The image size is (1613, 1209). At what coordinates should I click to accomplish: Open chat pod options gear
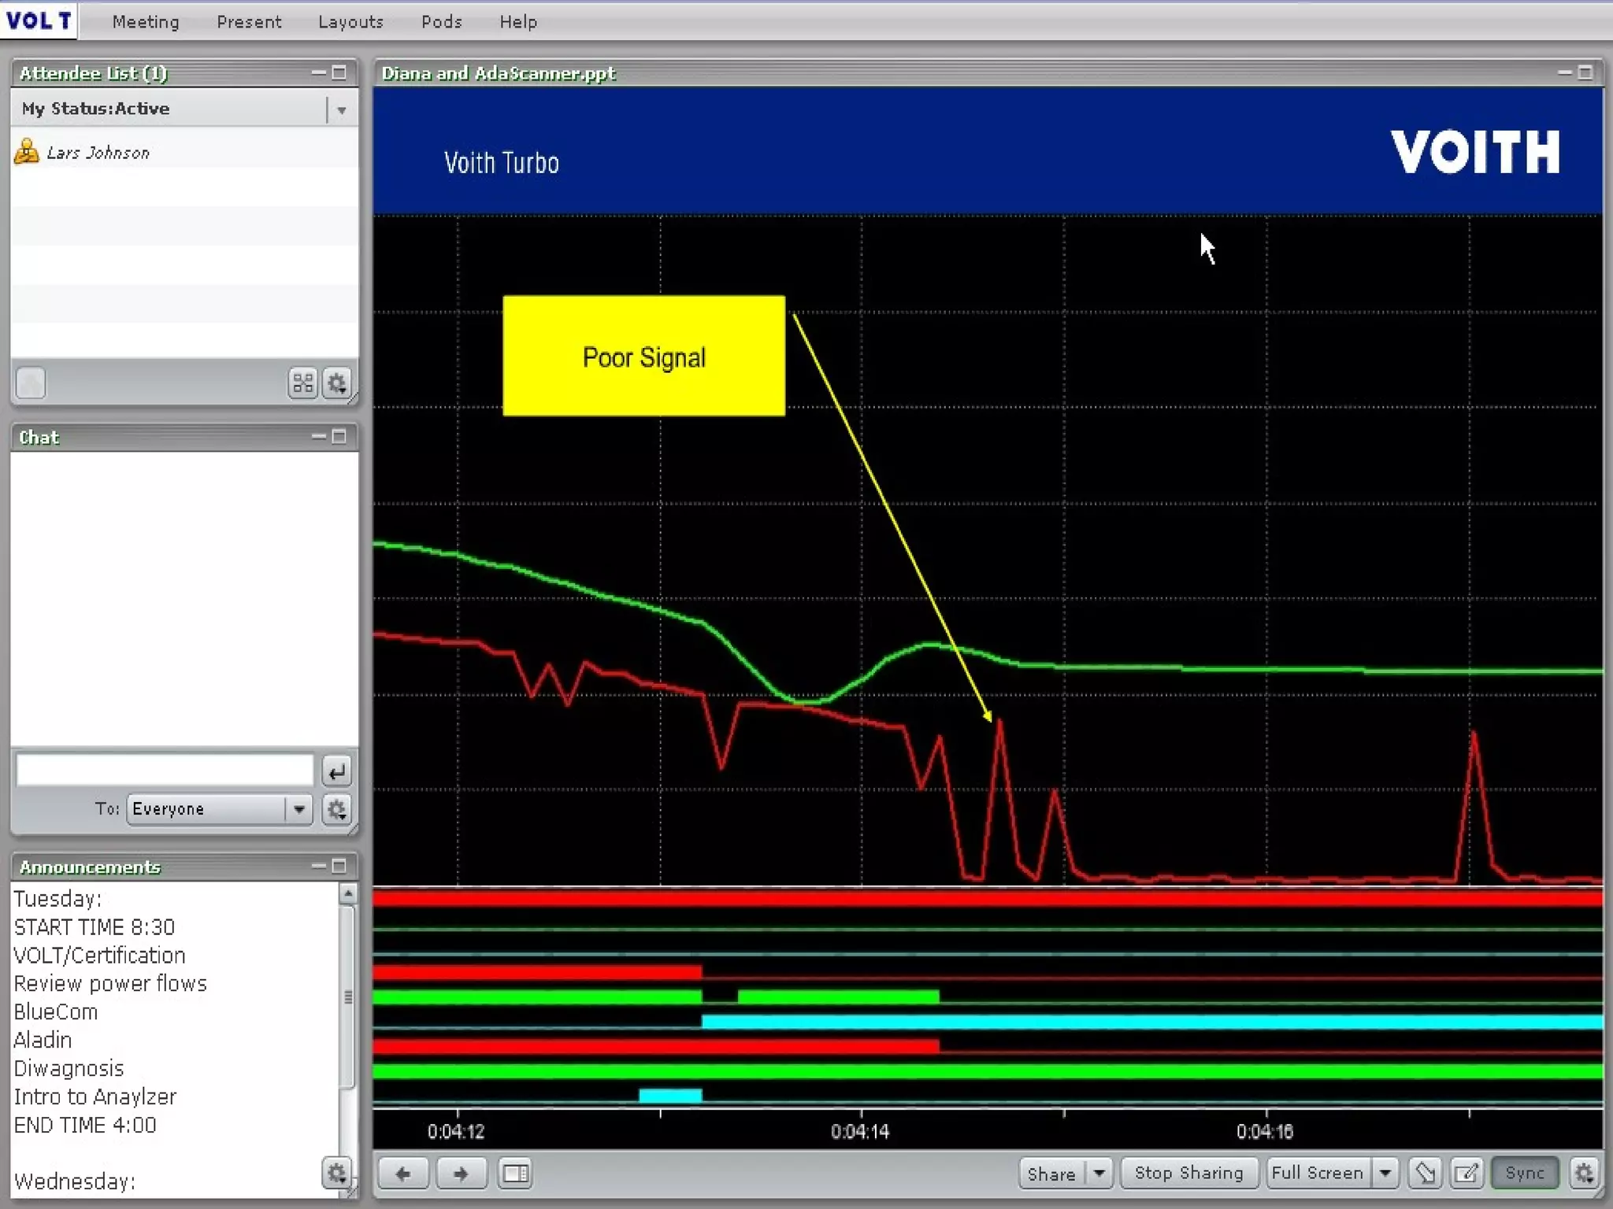(x=337, y=809)
